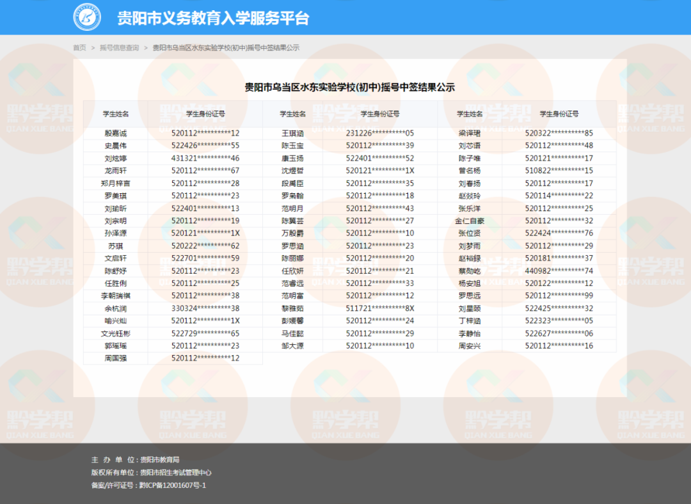Click ID number 522424**********76
Viewport: 691px width, 504px height.
[559, 233]
